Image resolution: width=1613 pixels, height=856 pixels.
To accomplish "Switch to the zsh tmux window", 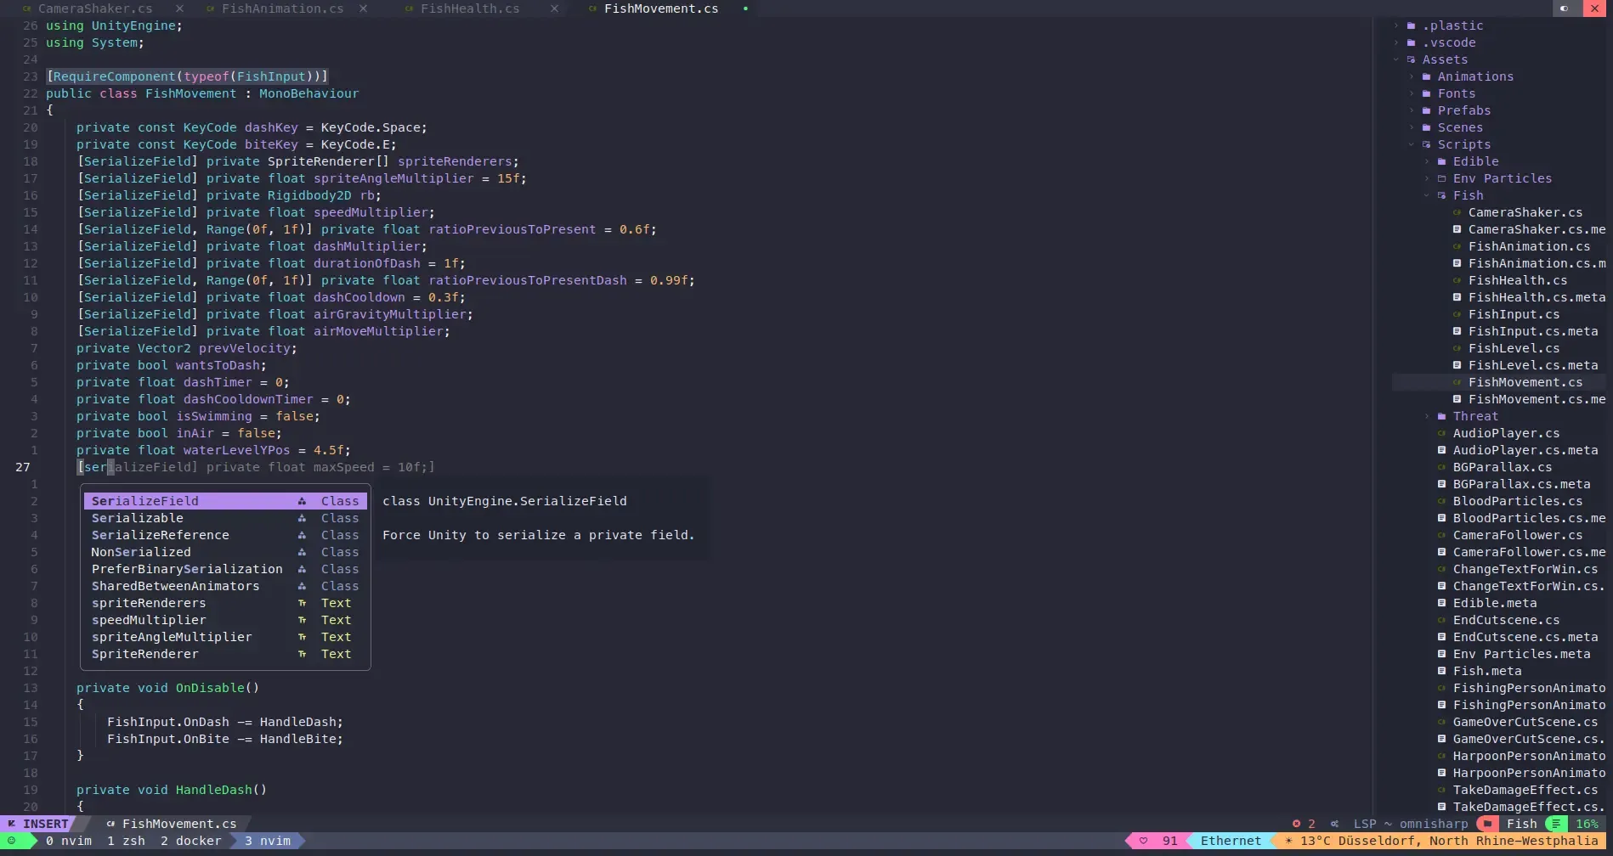I will pyautogui.click(x=126, y=841).
